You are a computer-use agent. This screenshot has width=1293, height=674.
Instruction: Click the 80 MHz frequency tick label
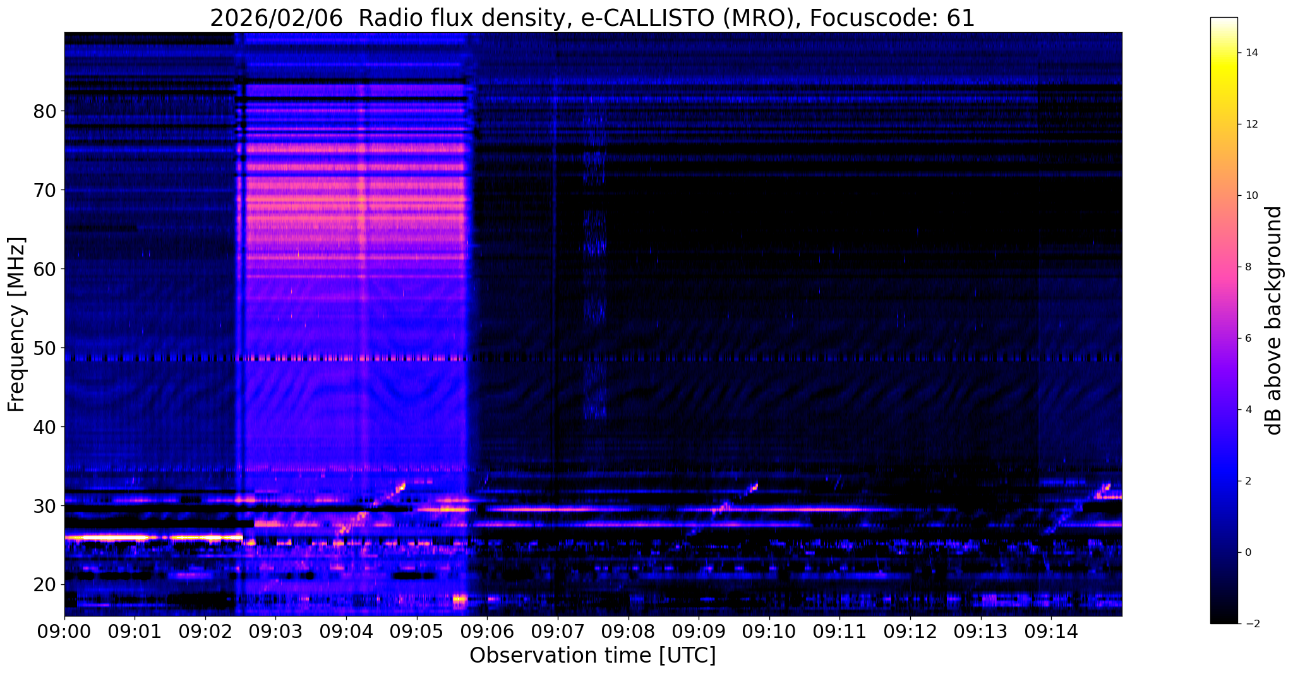44,111
